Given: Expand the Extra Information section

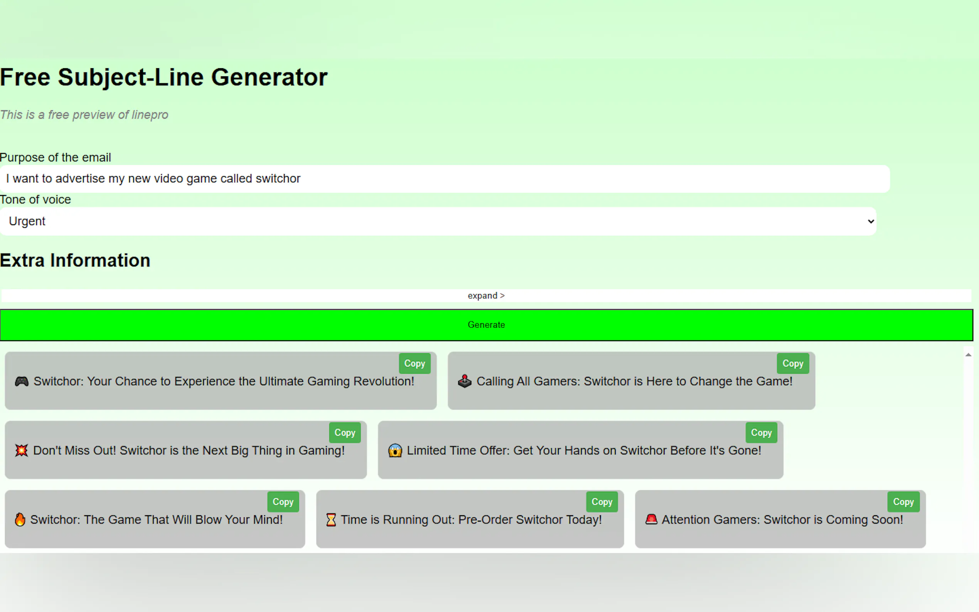Looking at the screenshot, I should 486,296.
